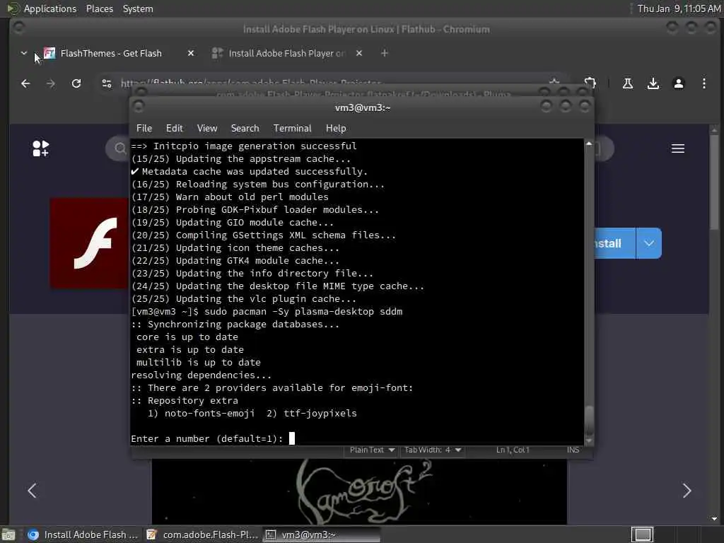This screenshot has height=543, width=724.
Task: Open the terminal File menu
Action: pyautogui.click(x=144, y=129)
